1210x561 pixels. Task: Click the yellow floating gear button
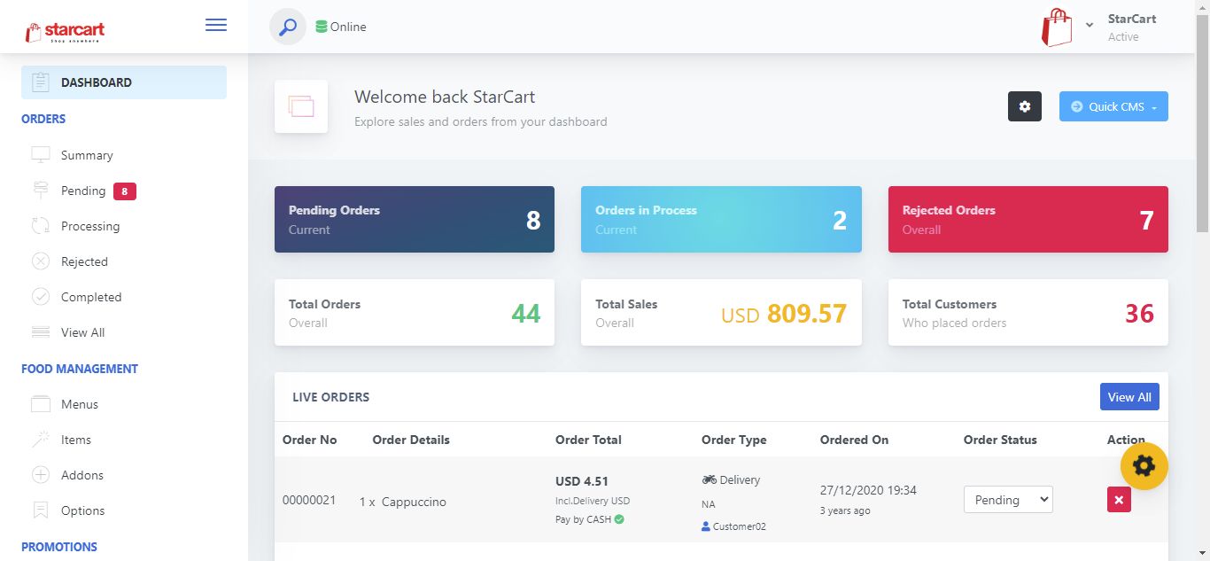coord(1144,465)
